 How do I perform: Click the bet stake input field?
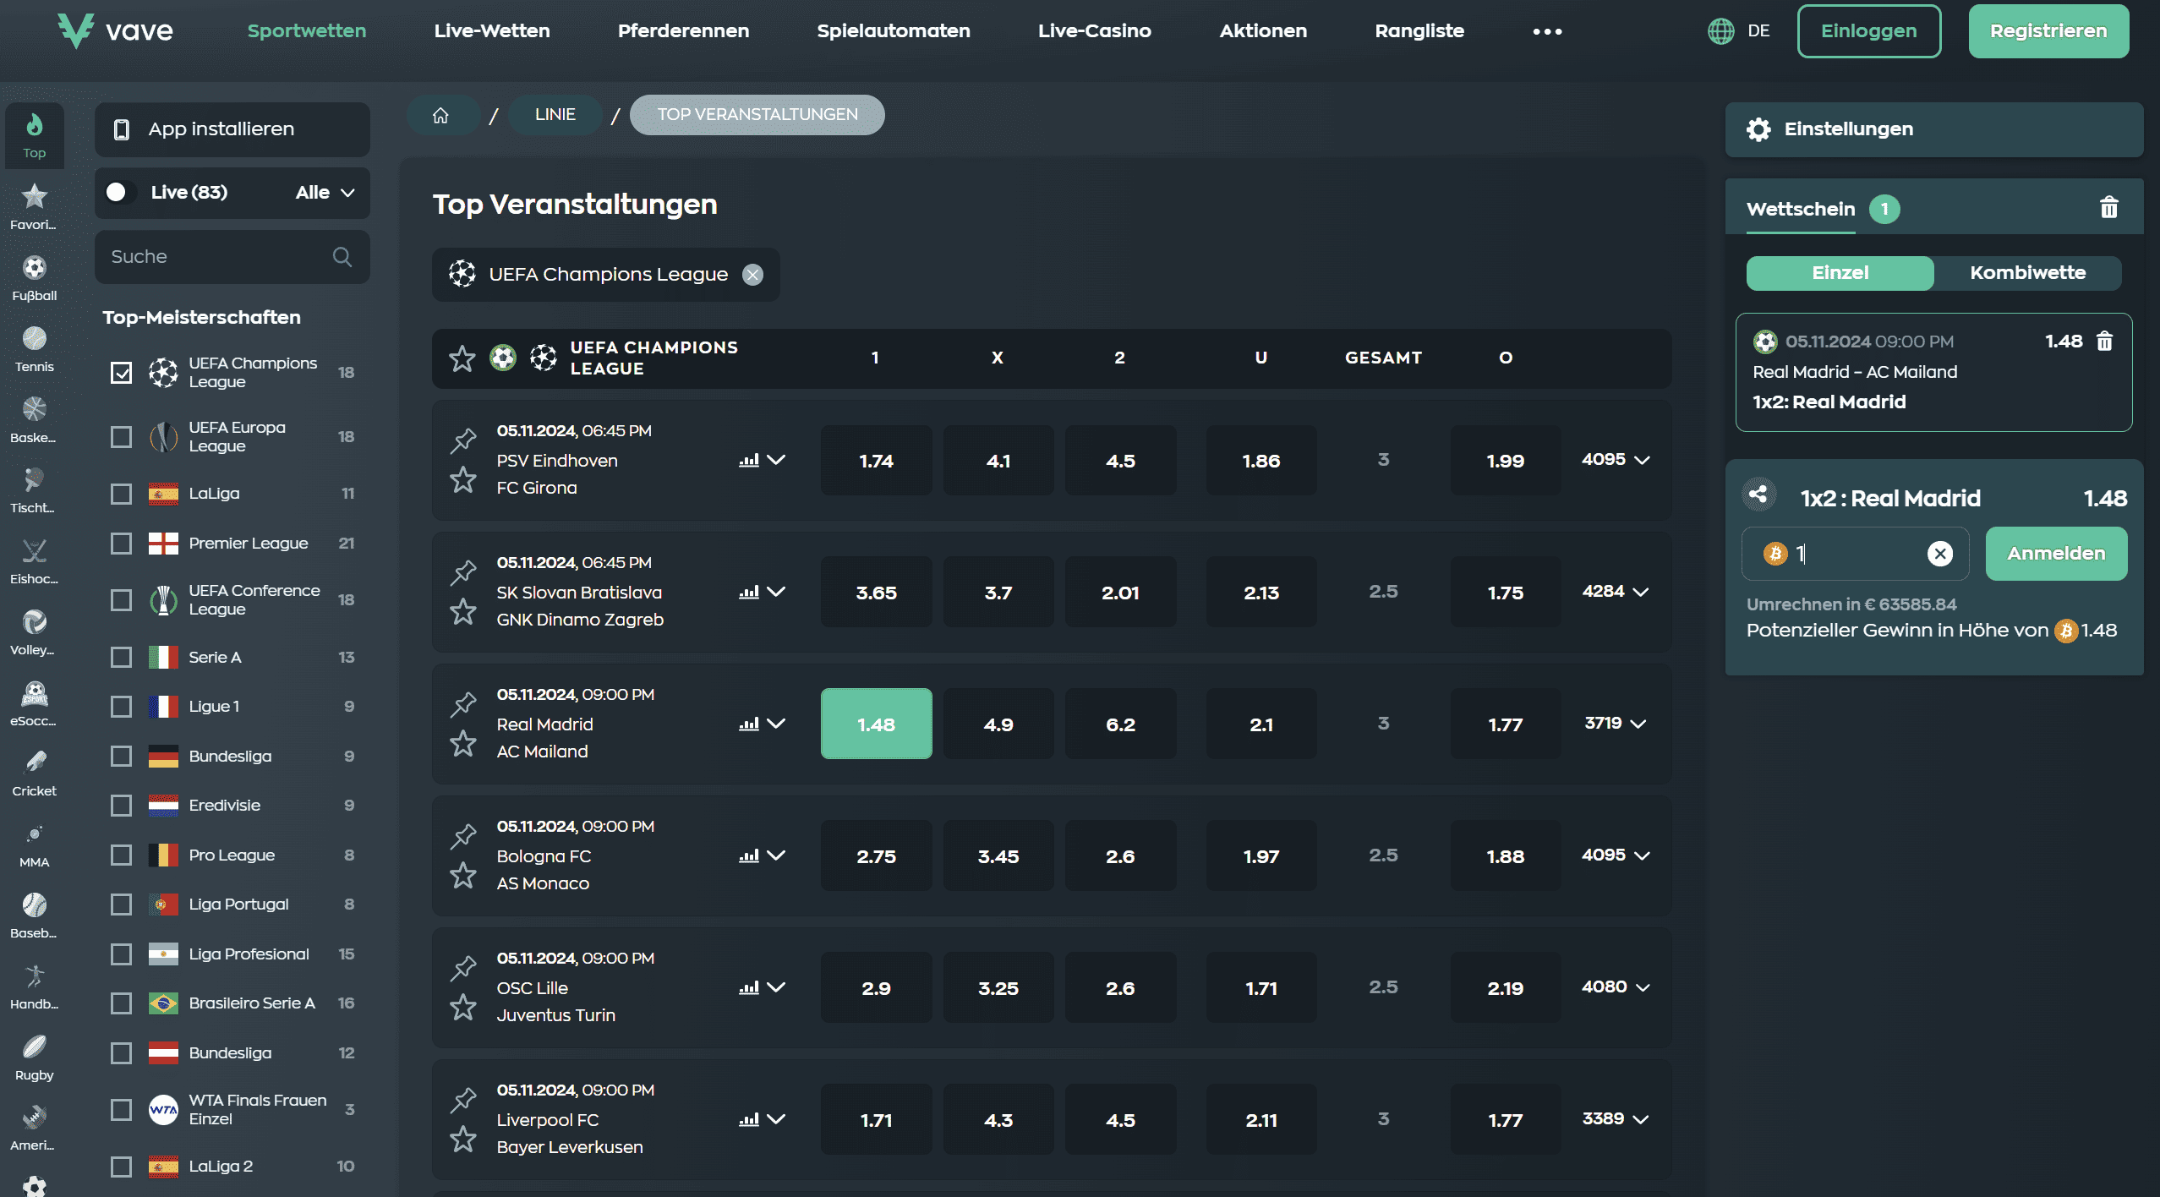[x=1856, y=554]
